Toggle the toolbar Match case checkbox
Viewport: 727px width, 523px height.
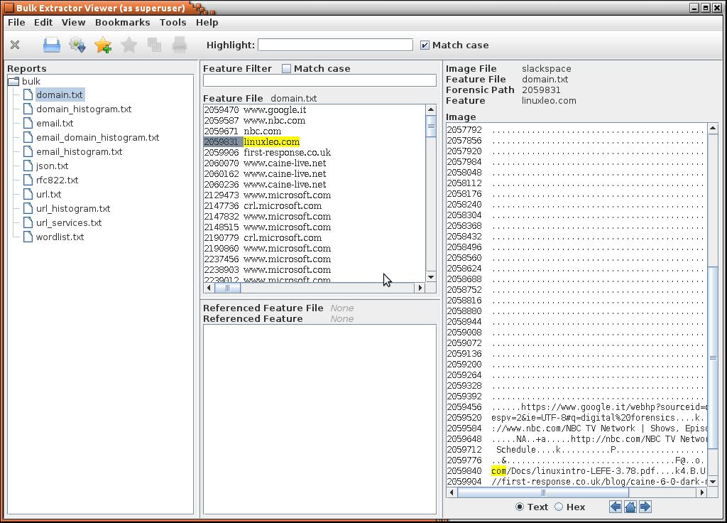[x=425, y=45]
